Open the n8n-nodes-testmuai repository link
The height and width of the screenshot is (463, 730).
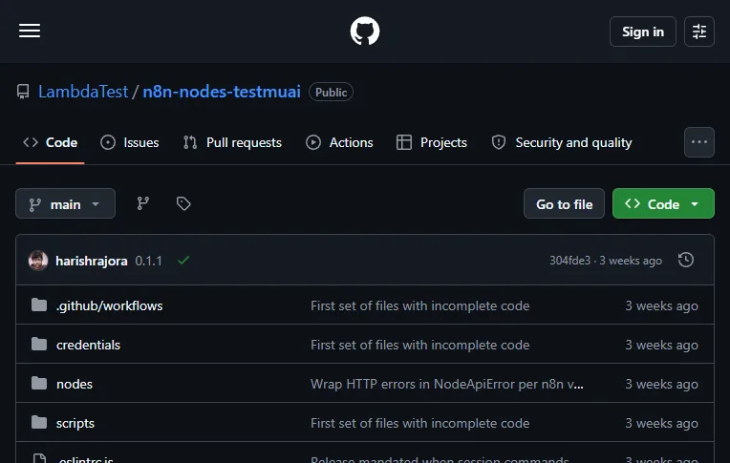tap(222, 92)
